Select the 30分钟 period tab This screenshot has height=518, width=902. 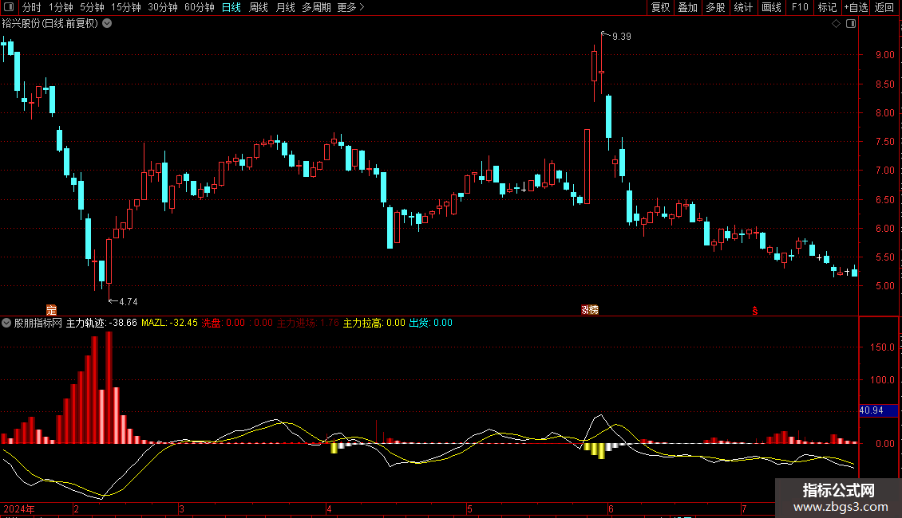coord(163,7)
